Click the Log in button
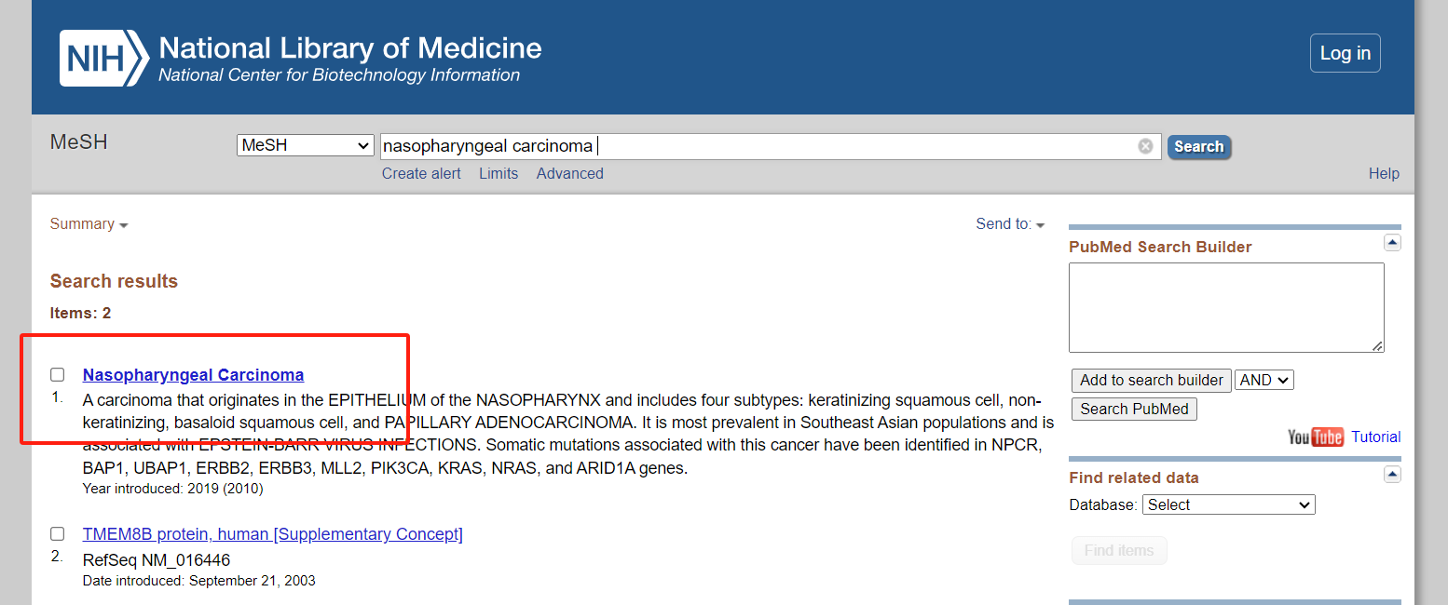The width and height of the screenshot is (1448, 605). (x=1345, y=53)
